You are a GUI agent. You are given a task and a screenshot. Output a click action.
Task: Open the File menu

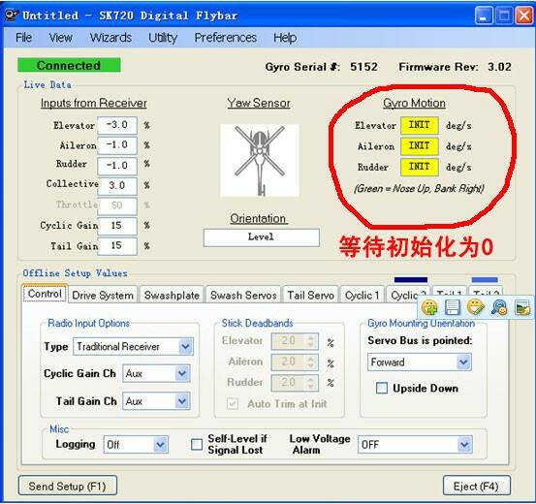(x=23, y=37)
